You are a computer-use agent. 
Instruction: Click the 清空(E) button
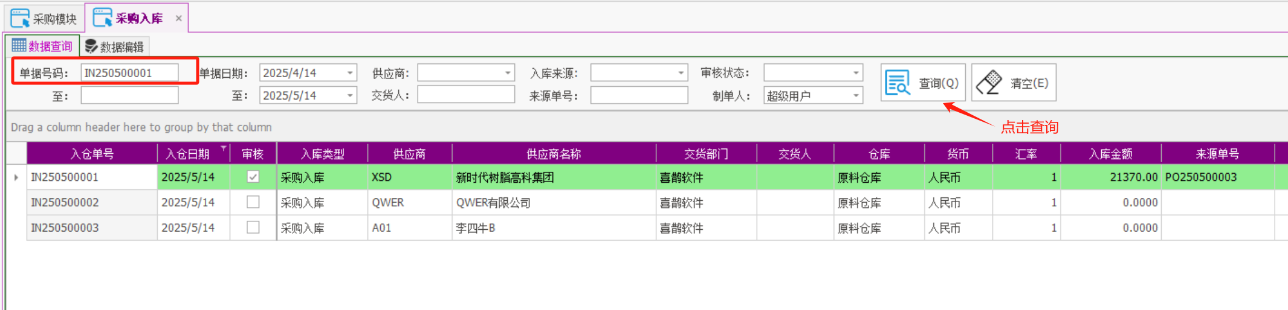coord(1014,83)
